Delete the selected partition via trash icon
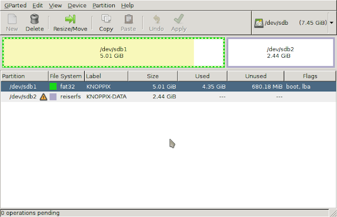The height and width of the screenshot is (217, 337). point(34,19)
